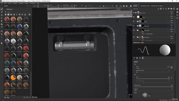Image resolution: width=179 pixels, height=101 pixels.
Task: Delete the selected layer with trash icon
Action: click(x=174, y=9)
